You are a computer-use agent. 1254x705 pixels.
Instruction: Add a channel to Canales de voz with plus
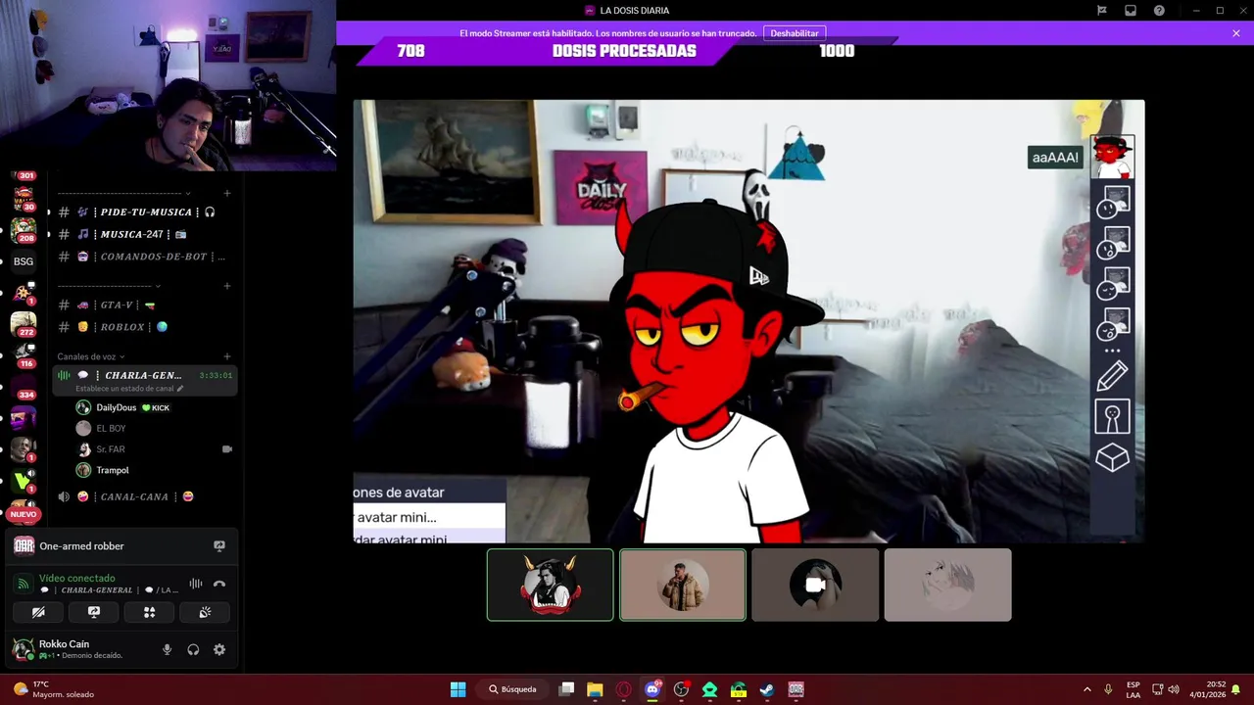point(227,356)
